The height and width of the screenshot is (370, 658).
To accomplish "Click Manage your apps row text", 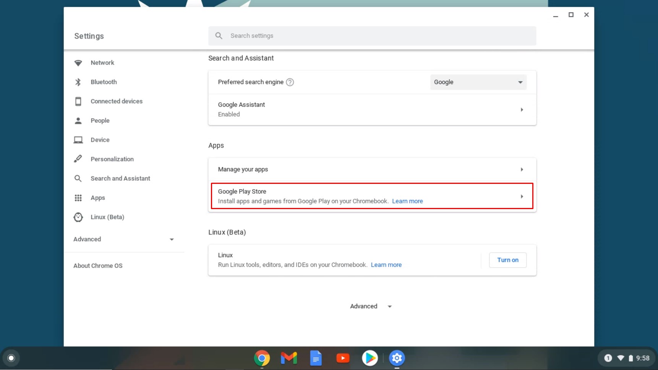I will 243,169.
